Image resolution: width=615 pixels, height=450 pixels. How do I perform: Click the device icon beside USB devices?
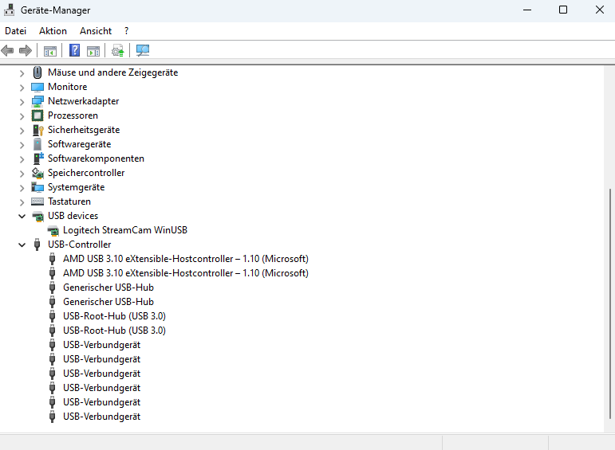37,216
